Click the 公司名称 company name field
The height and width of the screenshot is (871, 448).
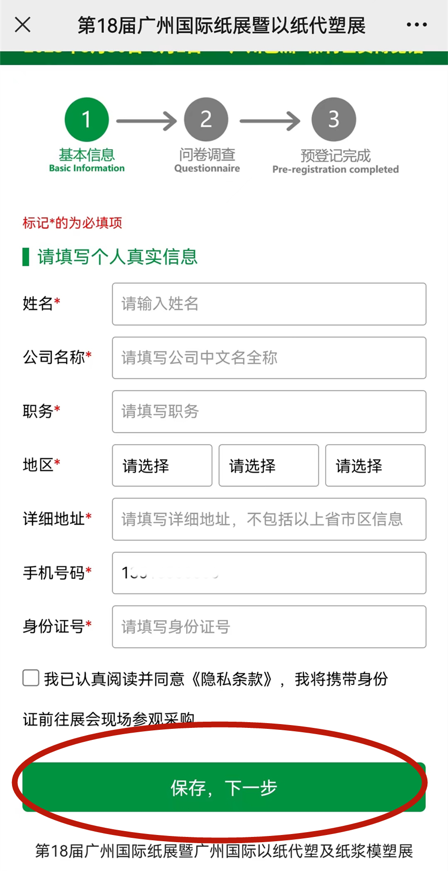pyautogui.click(x=269, y=358)
